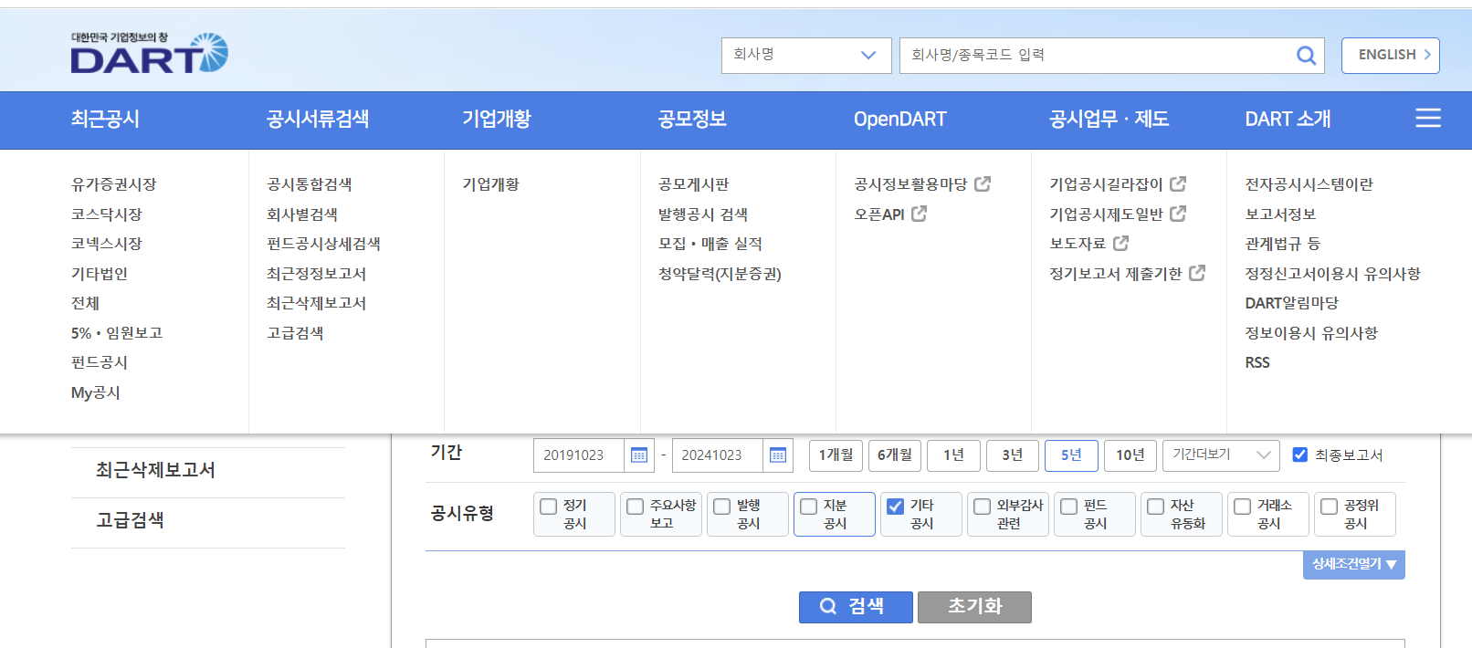This screenshot has width=1472, height=648.
Task: Open the OpenDART main menu
Action: [x=899, y=119]
